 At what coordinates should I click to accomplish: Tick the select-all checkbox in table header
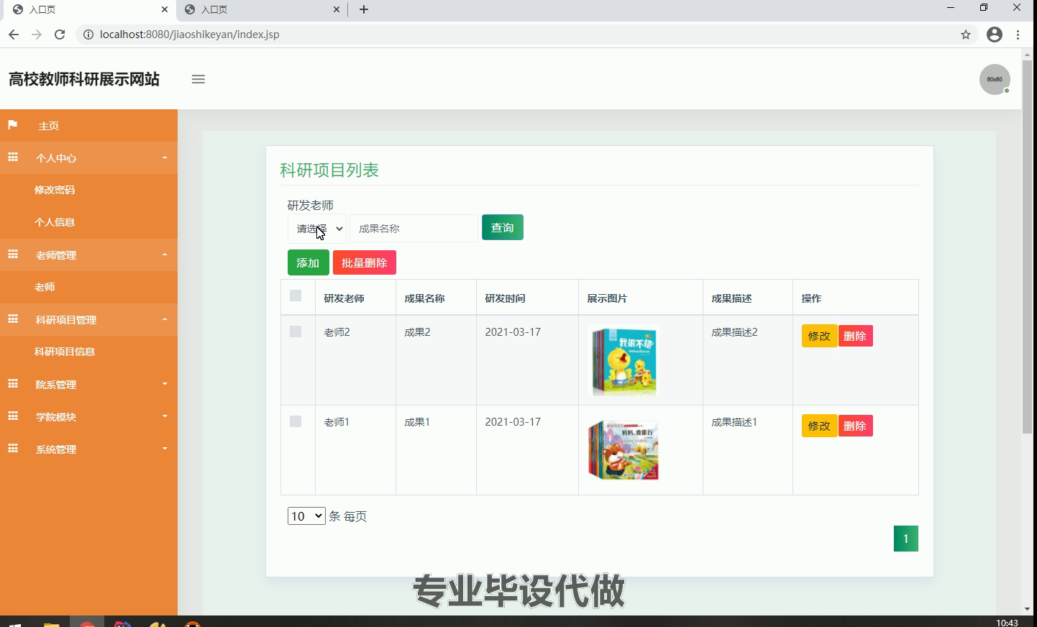[296, 296]
